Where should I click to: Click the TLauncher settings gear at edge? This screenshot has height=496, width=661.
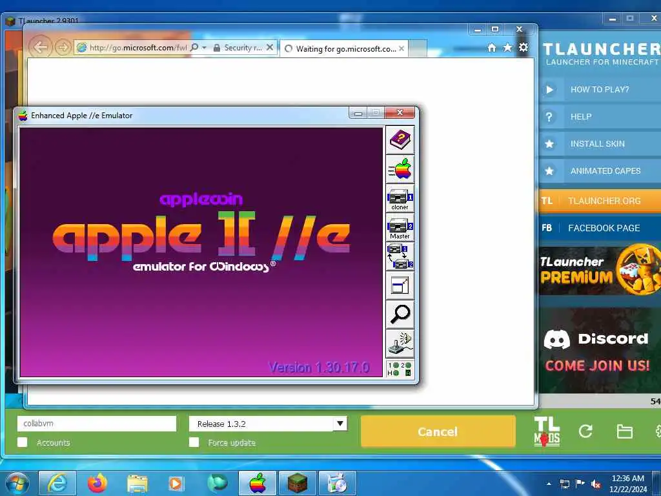(x=658, y=431)
